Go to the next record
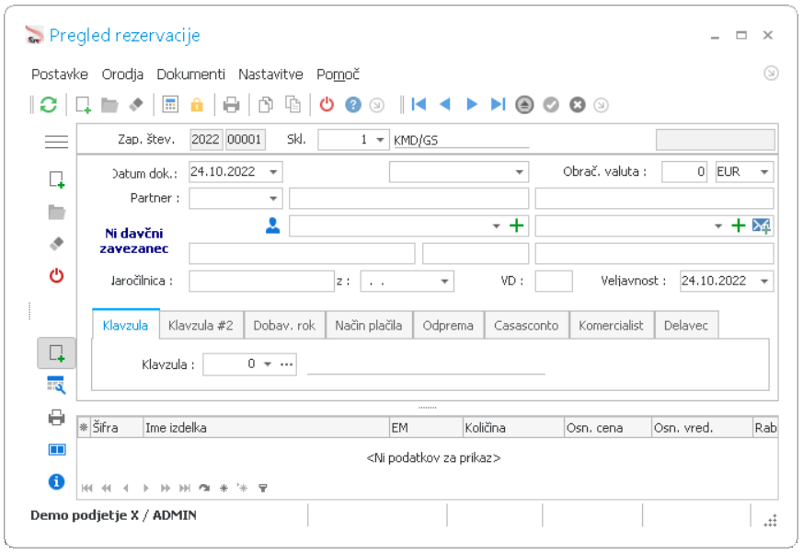The image size is (803, 554). tap(472, 105)
